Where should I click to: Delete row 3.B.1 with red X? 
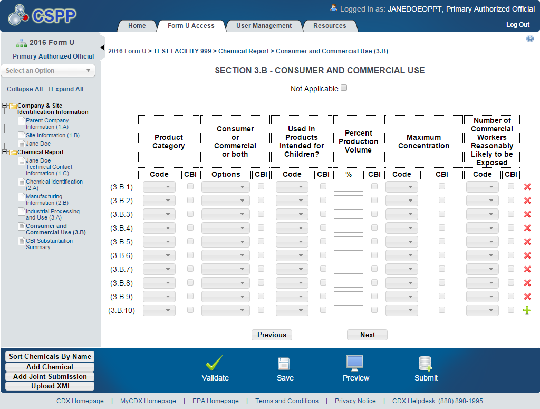[527, 187]
